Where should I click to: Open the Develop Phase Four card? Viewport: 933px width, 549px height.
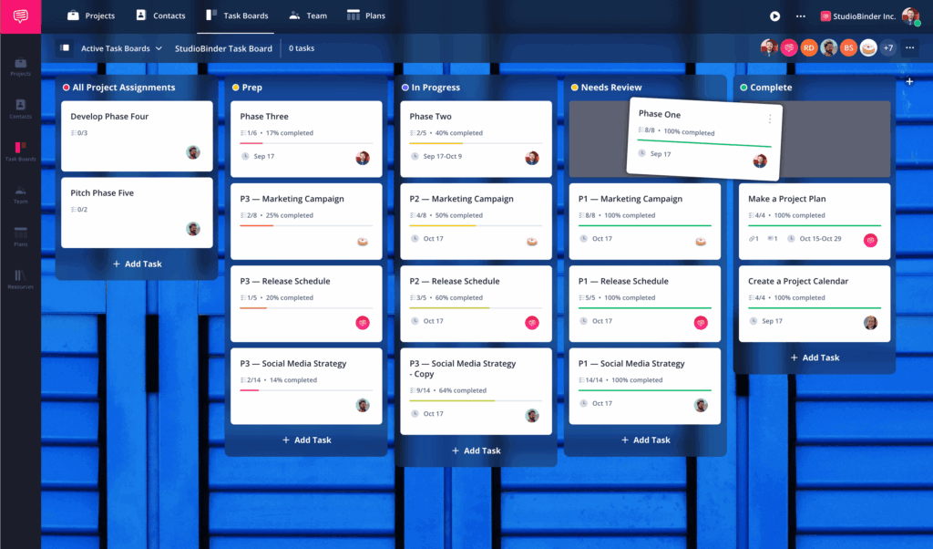137,136
